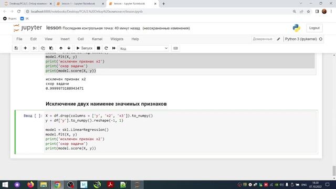Click the browser address bar
336x189 pixels.
(x=159, y=12)
